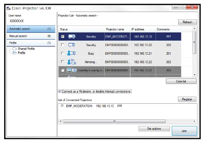Click the projector list scroll down arrow
The image size is (209, 144).
tap(195, 75)
